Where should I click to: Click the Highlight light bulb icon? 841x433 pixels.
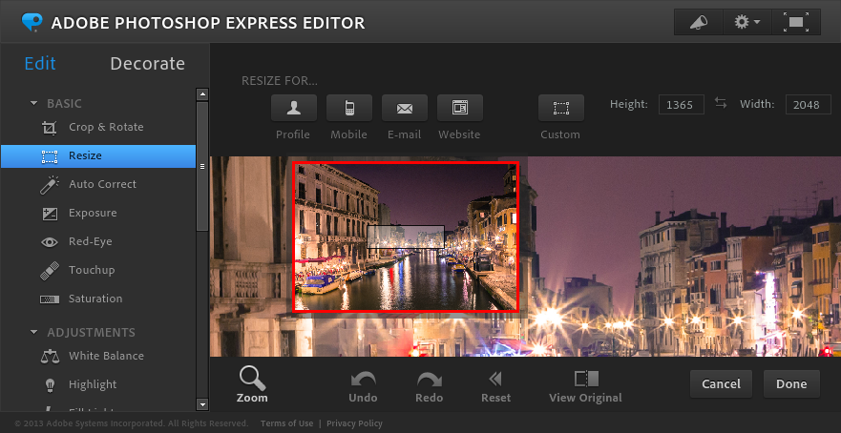[50, 384]
